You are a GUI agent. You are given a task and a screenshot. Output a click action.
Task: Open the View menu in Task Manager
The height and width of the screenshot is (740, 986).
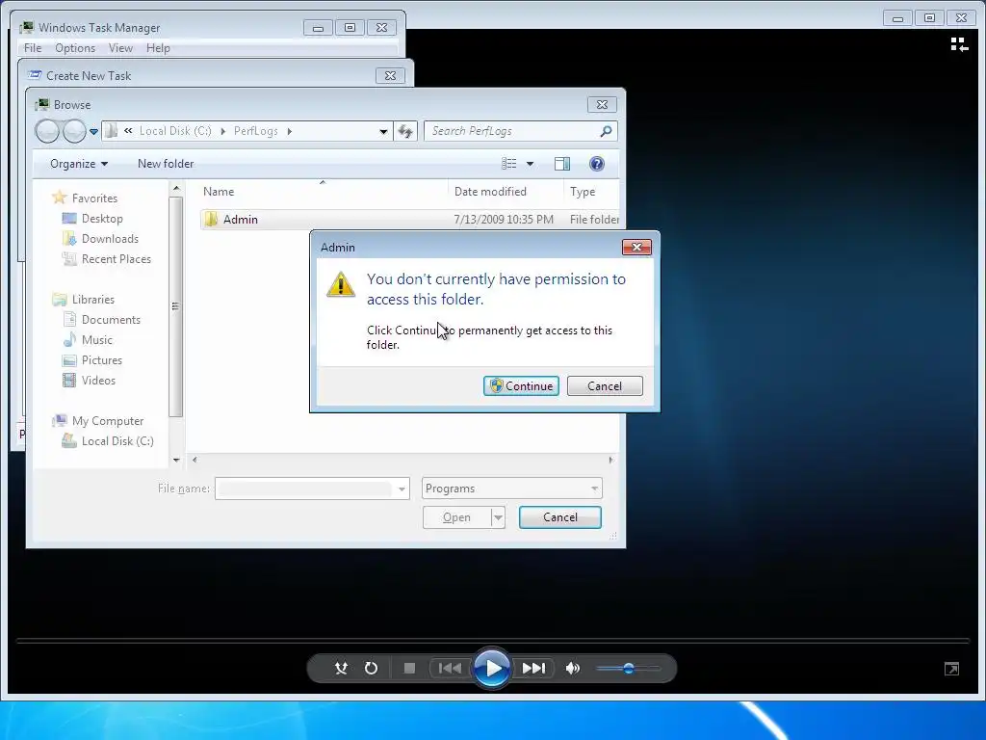click(120, 48)
